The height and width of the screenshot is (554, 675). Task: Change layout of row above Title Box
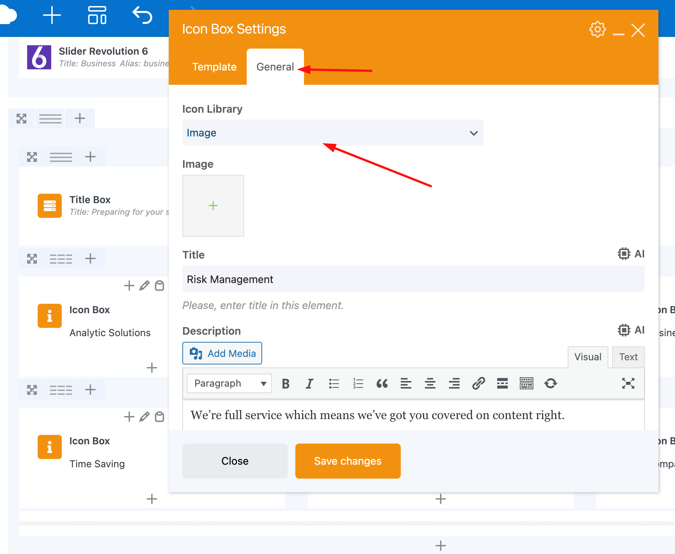pyautogui.click(x=61, y=157)
